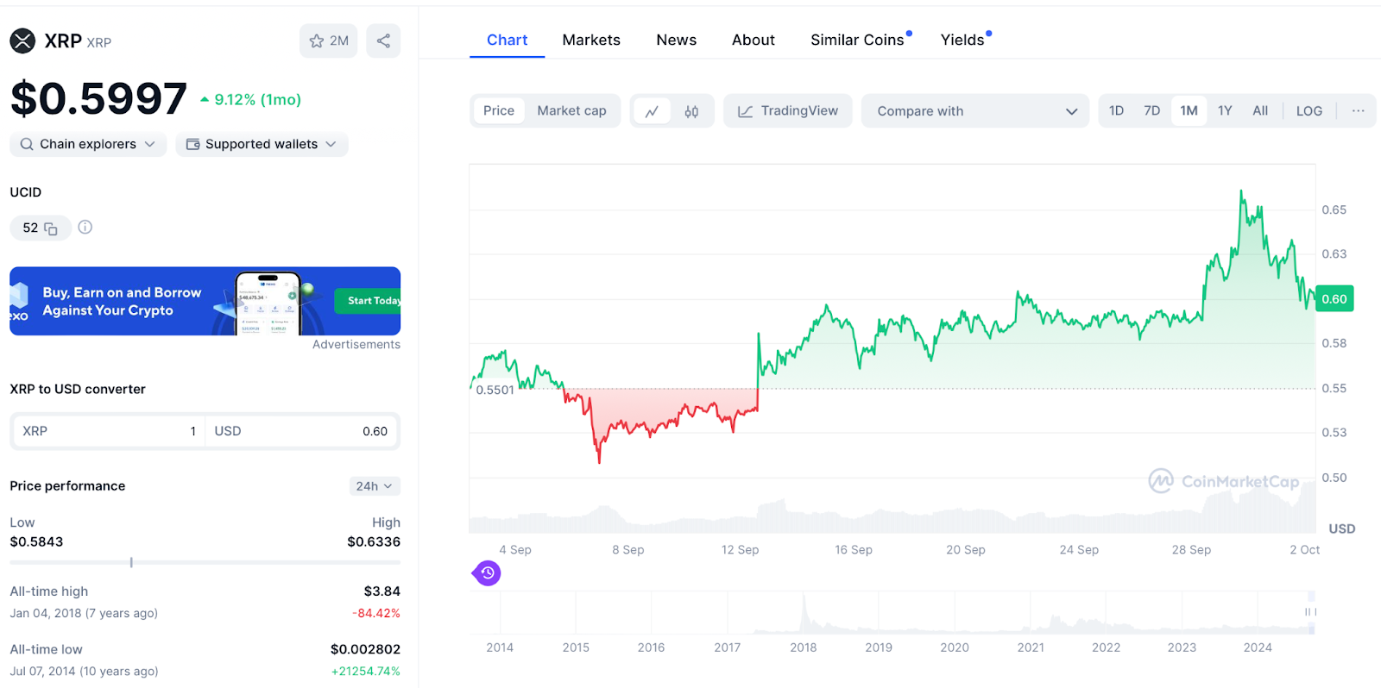Viewport: 1381px width, 688px height.
Task: Change Price performance 24h period dropdown
Action: (375, 486)
